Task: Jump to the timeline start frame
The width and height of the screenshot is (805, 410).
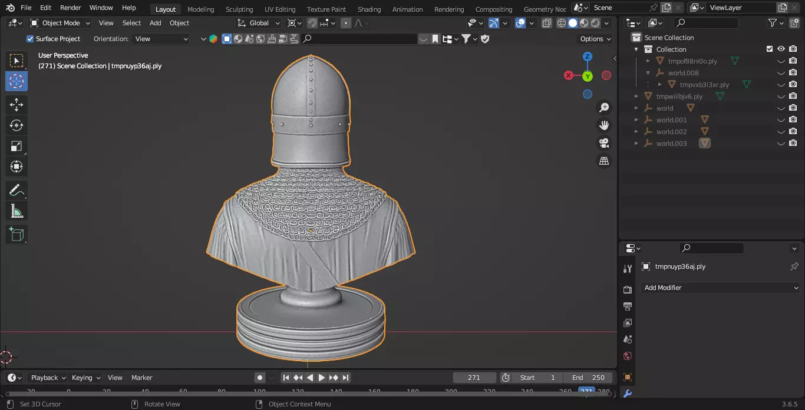Action: [x=286, y=378]
